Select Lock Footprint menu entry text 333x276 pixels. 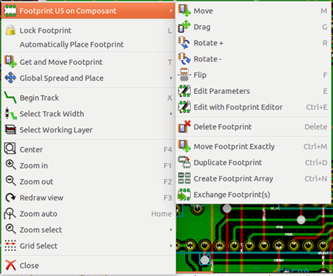pos(45,30)
